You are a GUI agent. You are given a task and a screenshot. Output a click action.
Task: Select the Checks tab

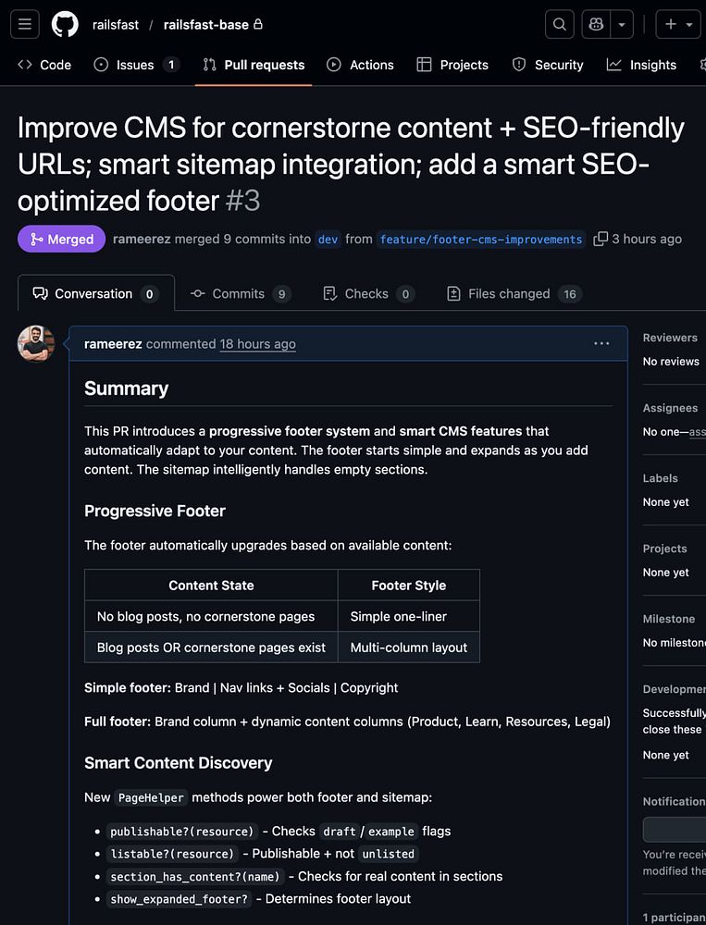pyautogui.click(x=367, y=293)
